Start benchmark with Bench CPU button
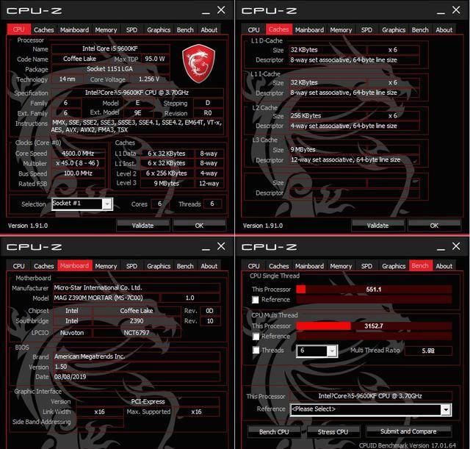 click(x=274, y=432)
